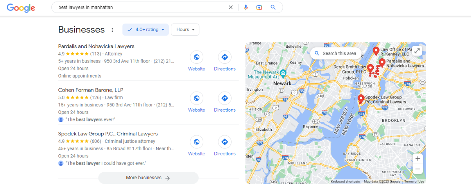
Task: Click Spodek Law Group 606 reviews rating
Action: coord(80,141)
